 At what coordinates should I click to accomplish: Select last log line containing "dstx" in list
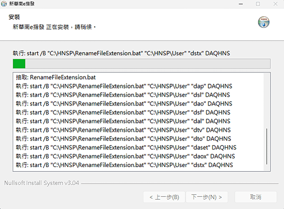tap(124, 165)
